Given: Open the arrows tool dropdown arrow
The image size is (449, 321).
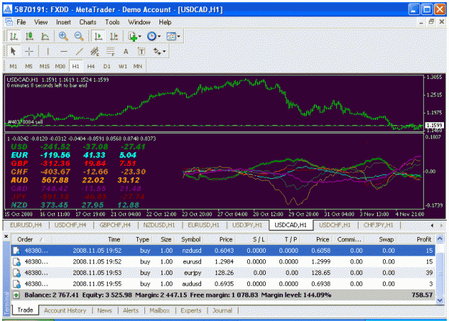Looking at the screenshot, I should 164,52.
